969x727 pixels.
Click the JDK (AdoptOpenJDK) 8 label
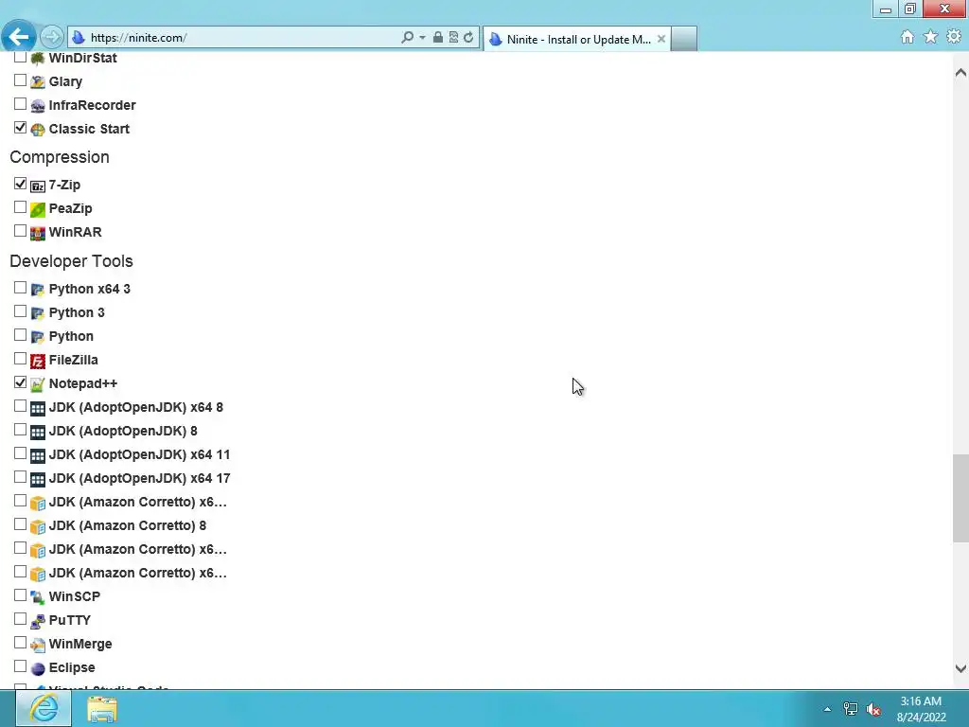pyautogui.click(x=123, y=431)
